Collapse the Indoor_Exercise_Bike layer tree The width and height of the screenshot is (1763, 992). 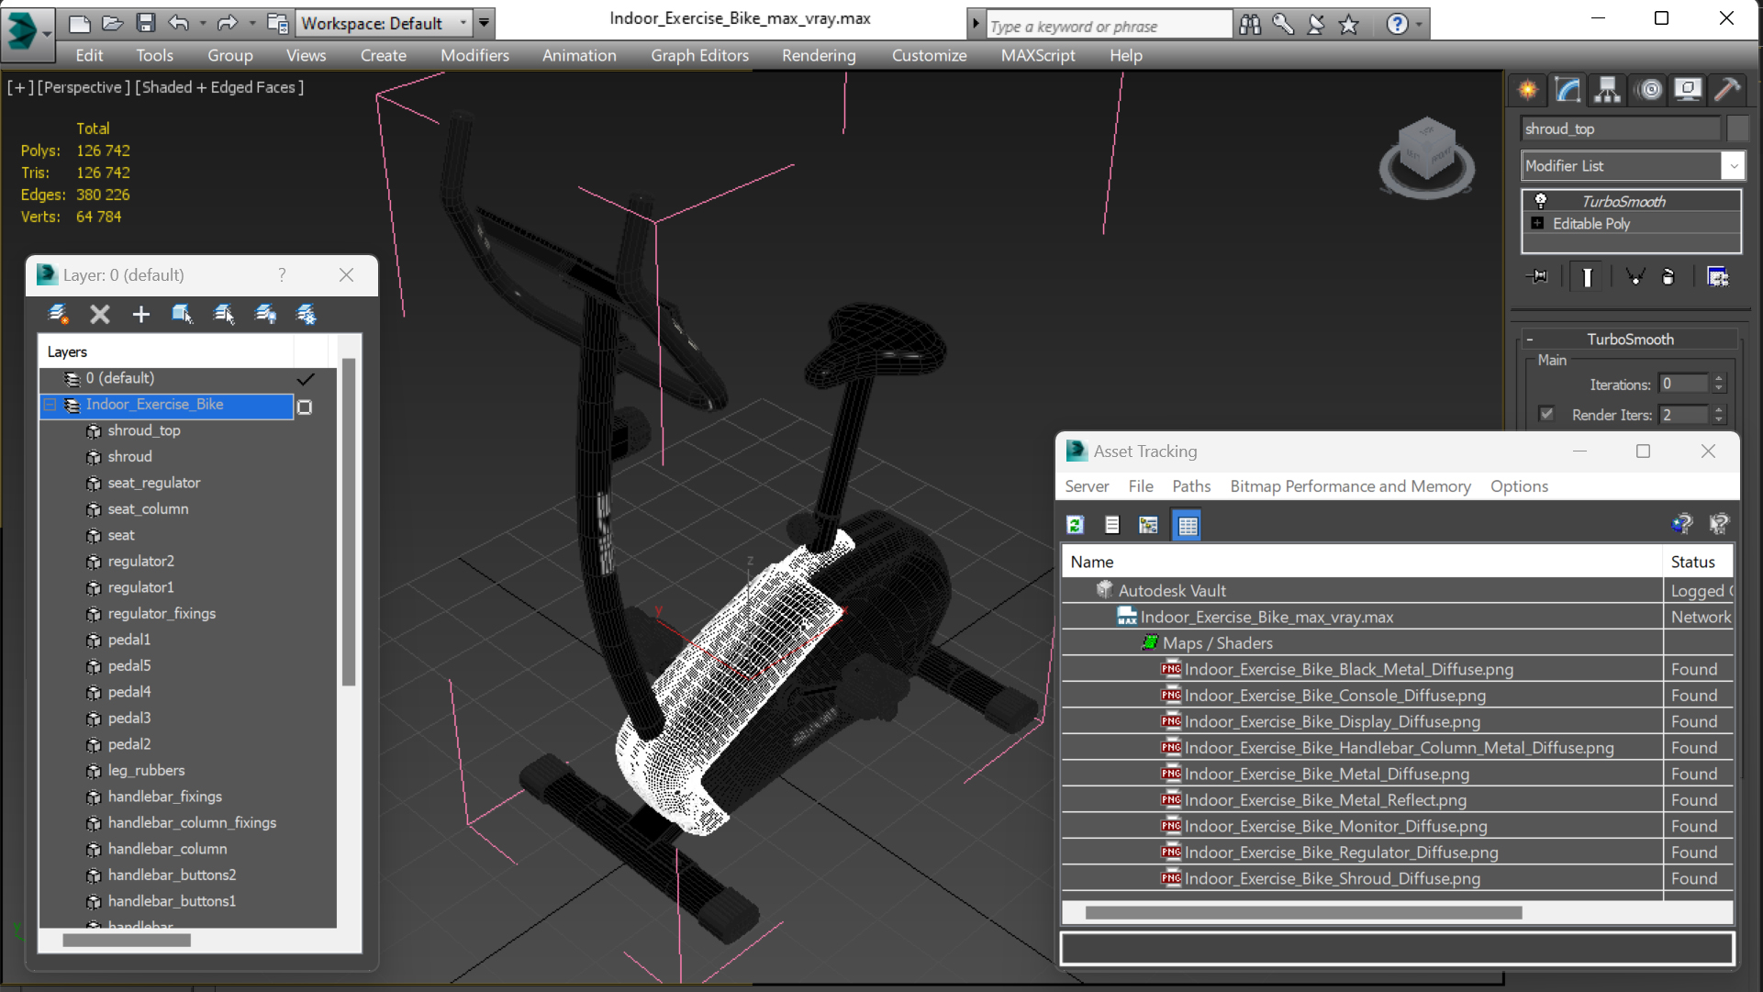(x=50, y=405)
